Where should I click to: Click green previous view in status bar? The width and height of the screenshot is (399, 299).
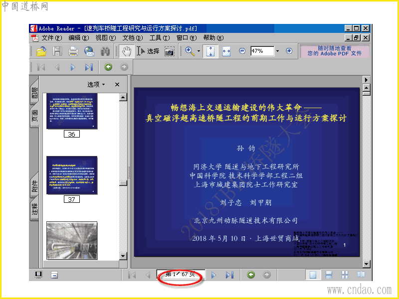pyautogui.click(x=251, y=275)
